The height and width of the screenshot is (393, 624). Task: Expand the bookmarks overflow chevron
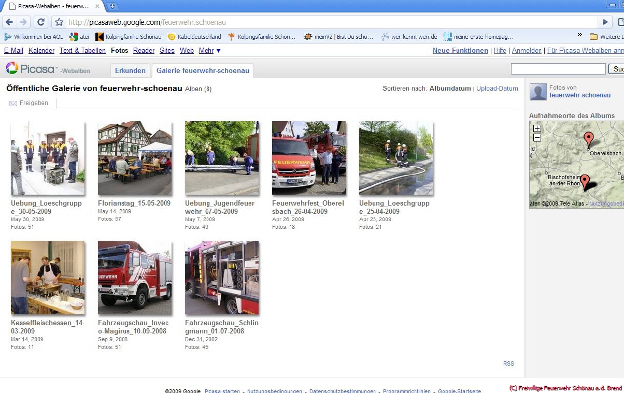point(579,35)
